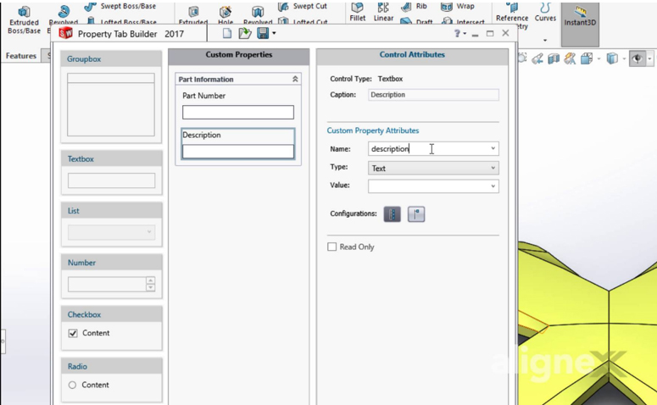Choose the show on all configurations icon
The width and height of the screenshot is (657, 405).
(x=393, y=214)
